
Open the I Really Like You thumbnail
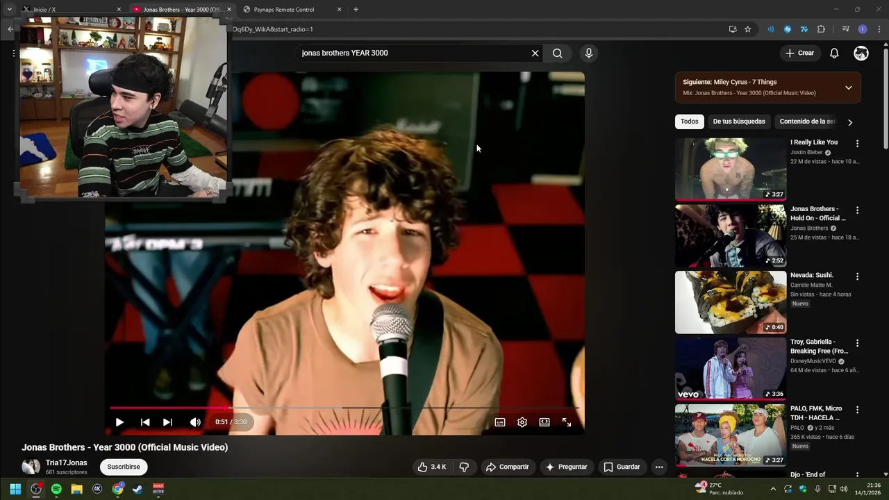click(731, 169)
